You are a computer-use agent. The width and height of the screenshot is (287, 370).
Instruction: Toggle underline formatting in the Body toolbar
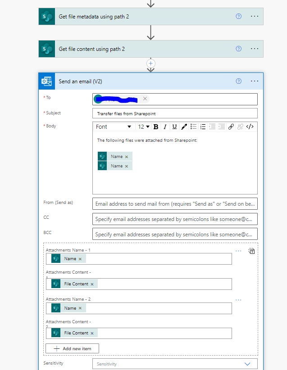[x=174, y=127]
